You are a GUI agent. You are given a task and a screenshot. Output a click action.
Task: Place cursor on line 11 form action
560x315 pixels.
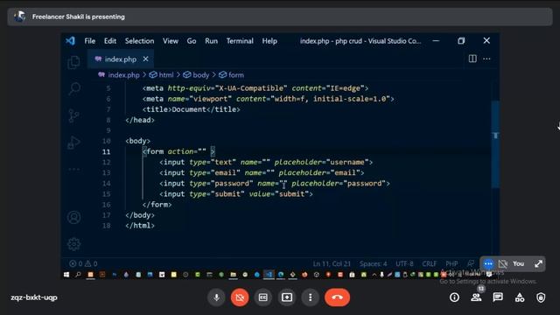point(178,151)
